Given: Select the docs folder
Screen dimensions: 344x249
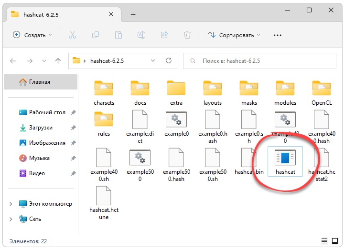Looking at the screenshot, I should (140, 93).
